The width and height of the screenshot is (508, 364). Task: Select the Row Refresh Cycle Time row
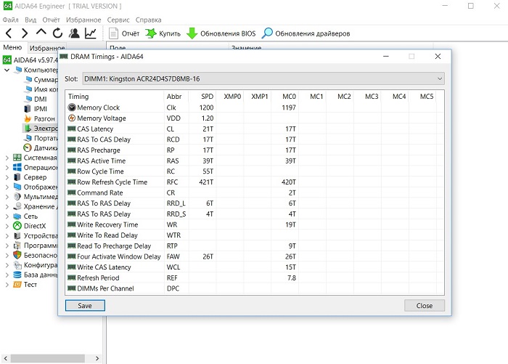254,182
